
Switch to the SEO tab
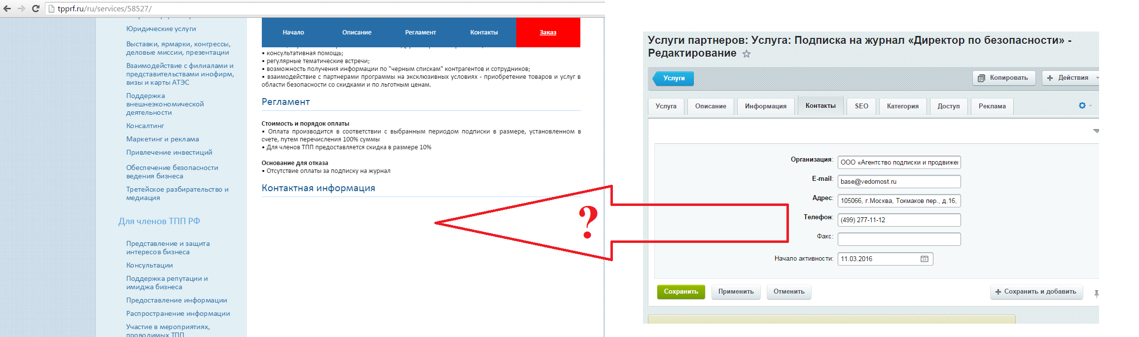click(861, 106)
